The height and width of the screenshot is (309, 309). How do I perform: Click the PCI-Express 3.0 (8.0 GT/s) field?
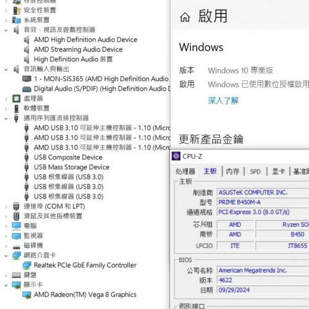point(263,212)
